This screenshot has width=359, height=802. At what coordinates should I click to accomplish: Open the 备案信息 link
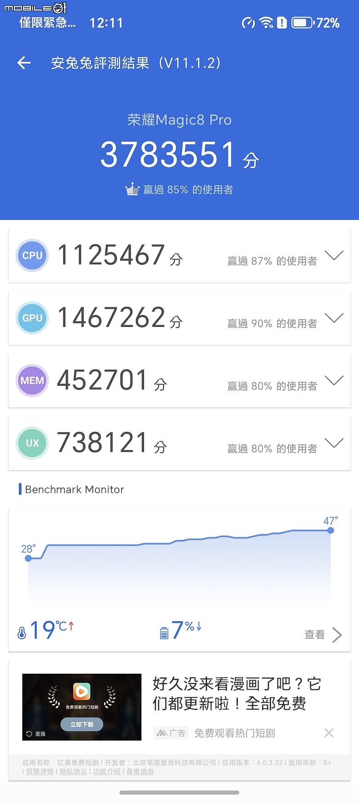point(140,771)
